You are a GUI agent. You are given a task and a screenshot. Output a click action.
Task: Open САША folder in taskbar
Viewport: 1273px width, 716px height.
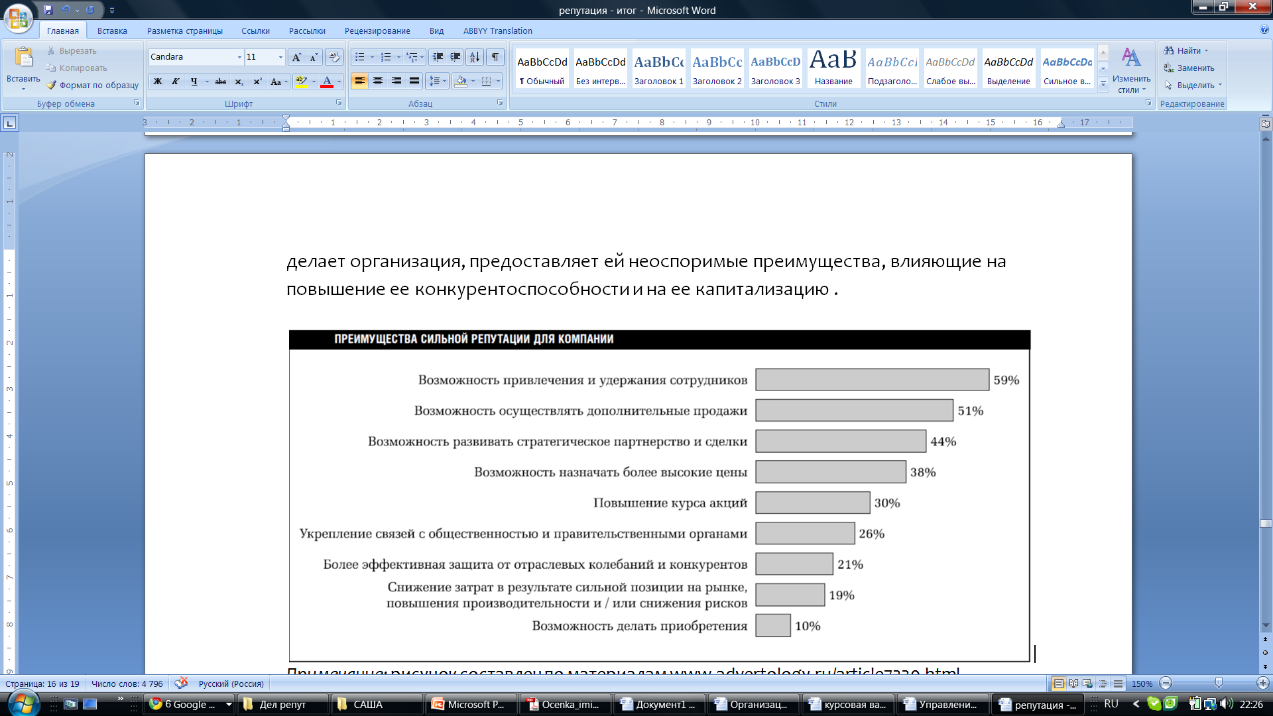(x=377, y=704)
